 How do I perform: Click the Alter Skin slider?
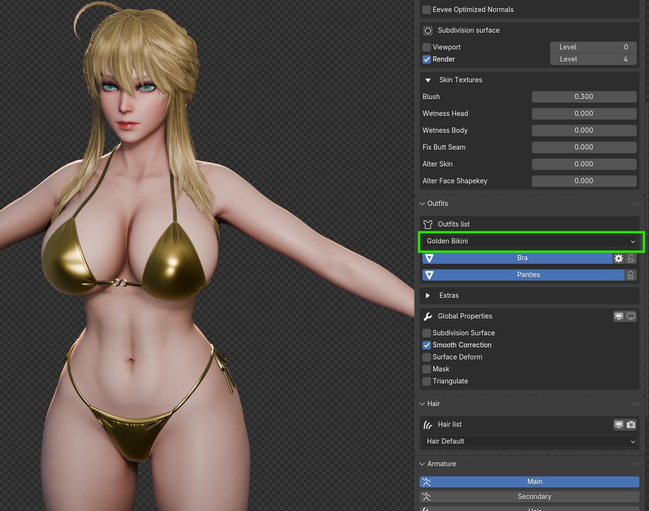[584, 164]
